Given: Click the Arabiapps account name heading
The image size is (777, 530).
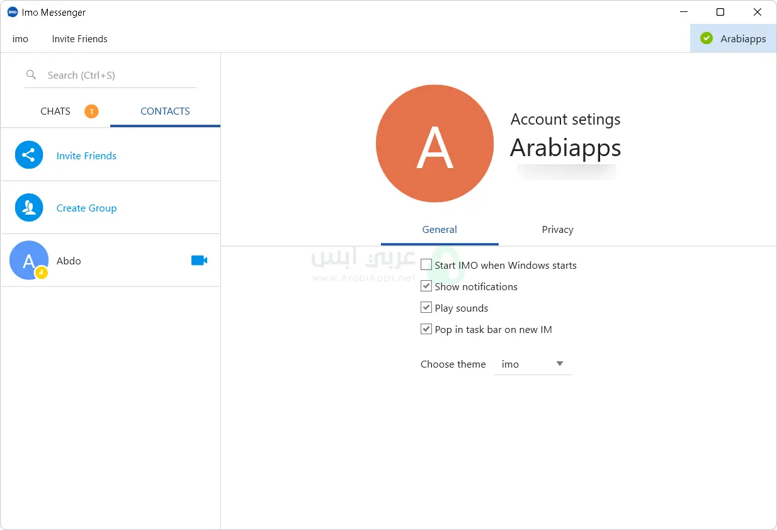Looking at the screenshot, I should 565,148.
